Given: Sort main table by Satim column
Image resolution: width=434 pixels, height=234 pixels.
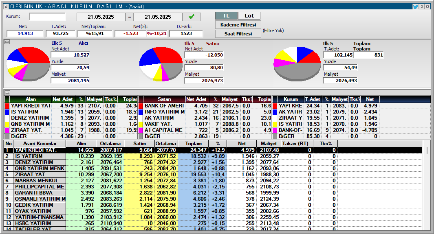Looking at the screenshot, I should click(139, 144).
